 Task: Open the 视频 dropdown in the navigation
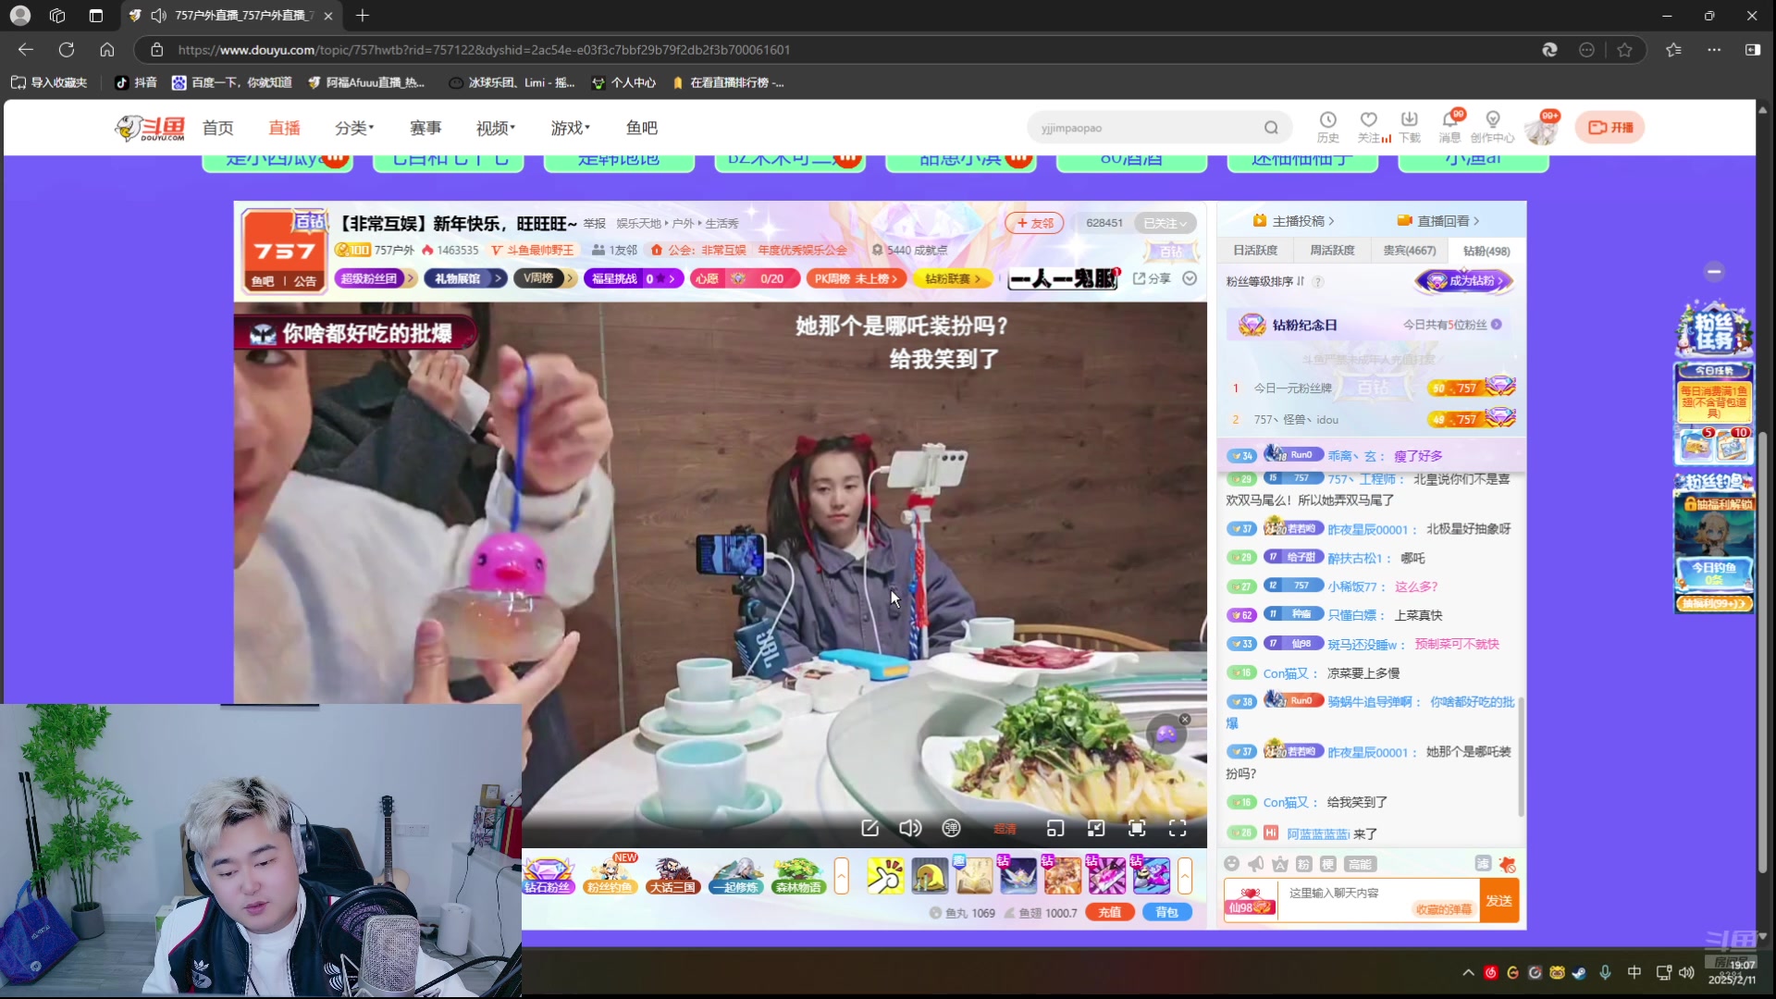pyautogui.click(x=495, y=128)
